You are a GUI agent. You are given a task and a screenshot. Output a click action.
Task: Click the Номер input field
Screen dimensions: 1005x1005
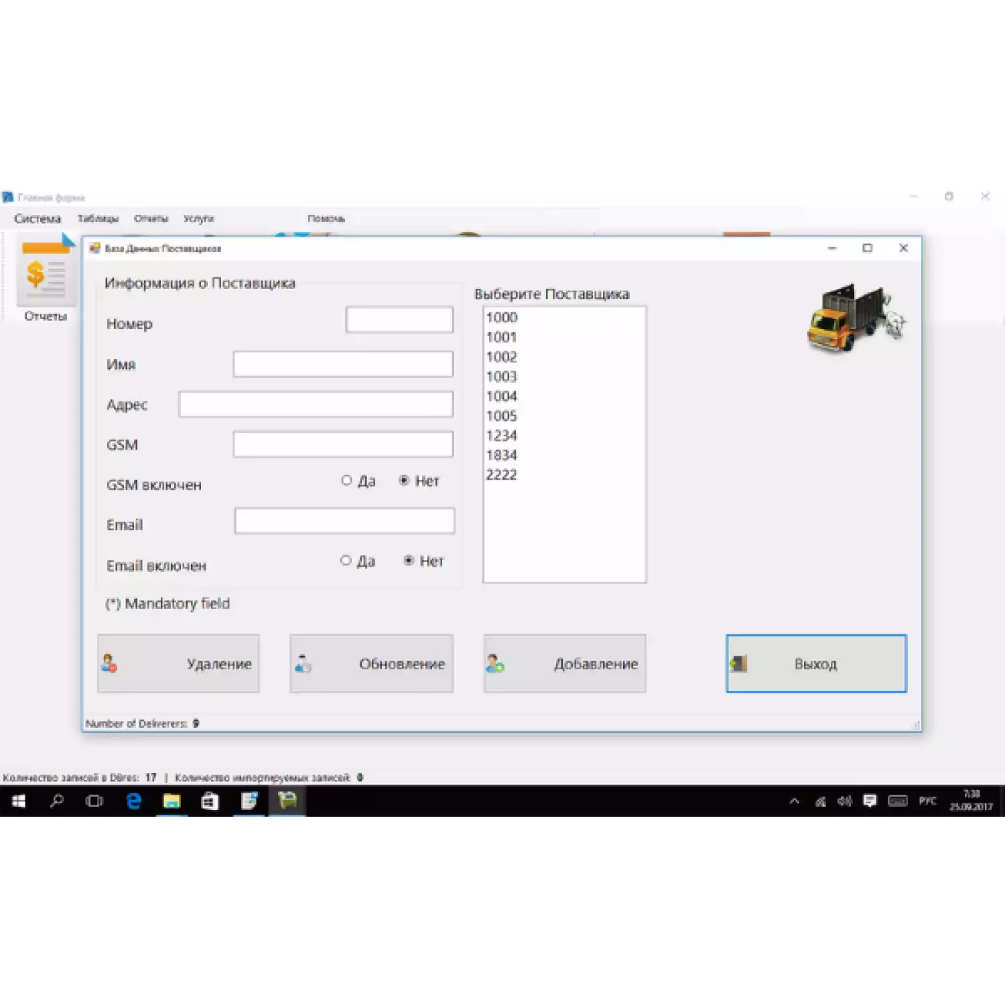[x=399, y=320]
